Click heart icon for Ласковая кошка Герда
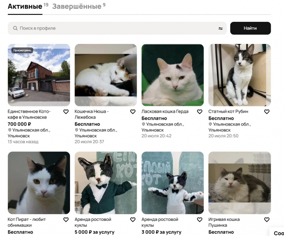 [200, 112]
